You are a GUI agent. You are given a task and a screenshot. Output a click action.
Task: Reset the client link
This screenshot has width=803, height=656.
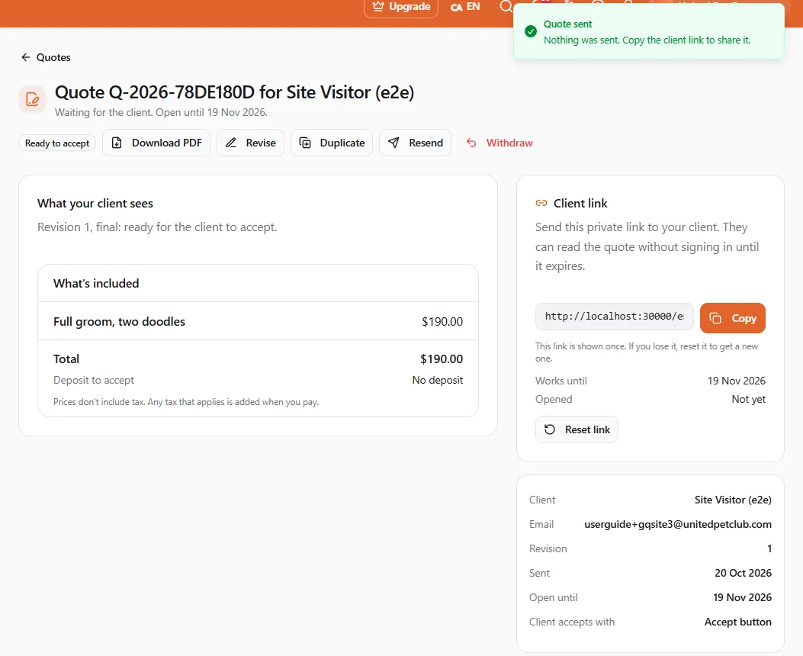pos(577,429)
